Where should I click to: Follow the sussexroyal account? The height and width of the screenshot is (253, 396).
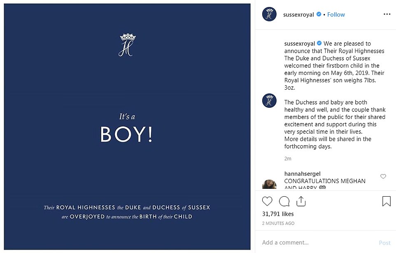point(336,14)
